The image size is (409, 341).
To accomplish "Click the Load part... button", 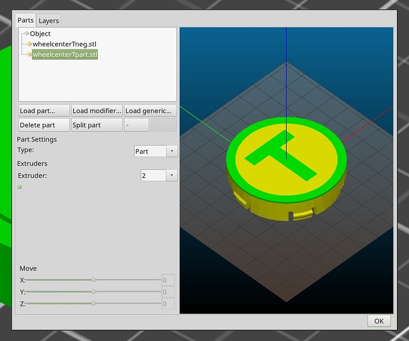I will tap(44, 111).
